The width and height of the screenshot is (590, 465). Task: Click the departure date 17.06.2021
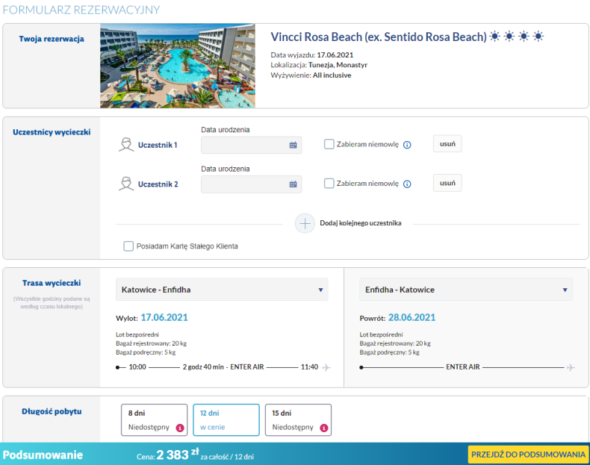(164, 318)
